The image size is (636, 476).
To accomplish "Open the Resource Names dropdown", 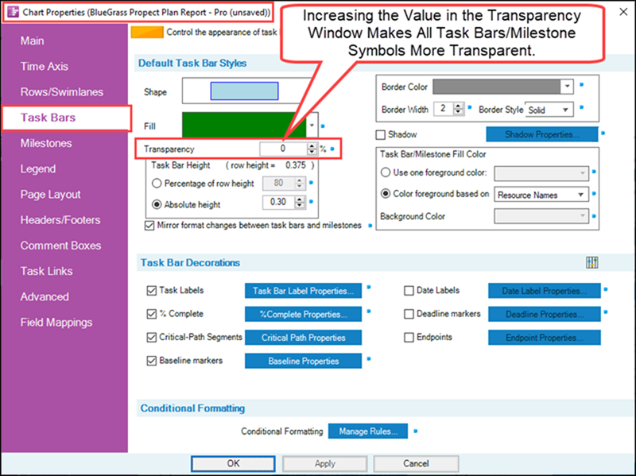I will [581, 195].
